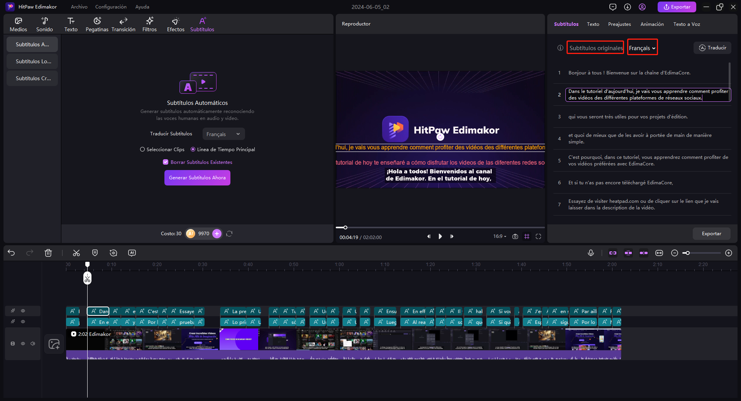741x401 pixels.
Task: Open the Ayuda menu
Action: point(142,7)
